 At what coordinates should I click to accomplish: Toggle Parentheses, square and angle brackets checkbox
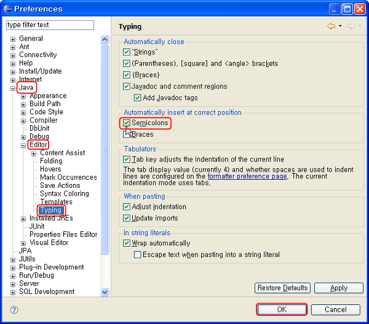coord(126,63)
